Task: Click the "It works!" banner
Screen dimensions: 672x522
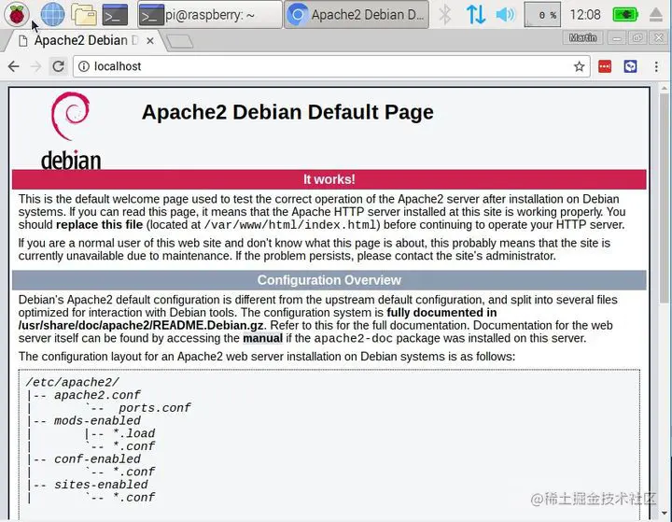Action: 329,179
